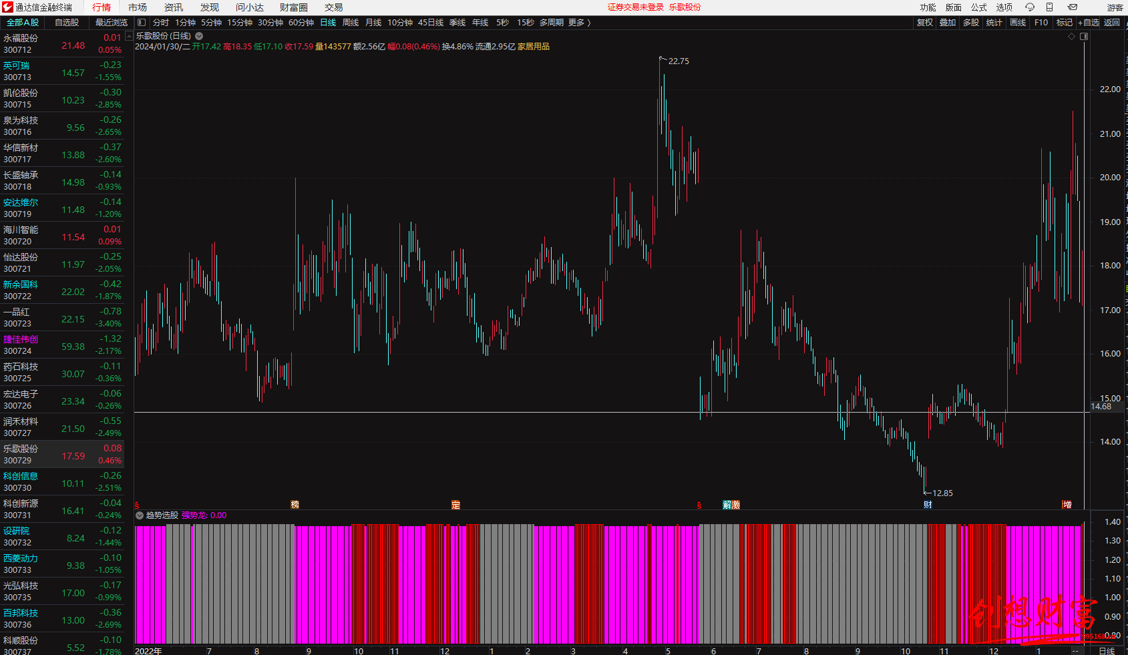Switch chart period to 30分钟
1128x655 pixels.
(270, 23)
